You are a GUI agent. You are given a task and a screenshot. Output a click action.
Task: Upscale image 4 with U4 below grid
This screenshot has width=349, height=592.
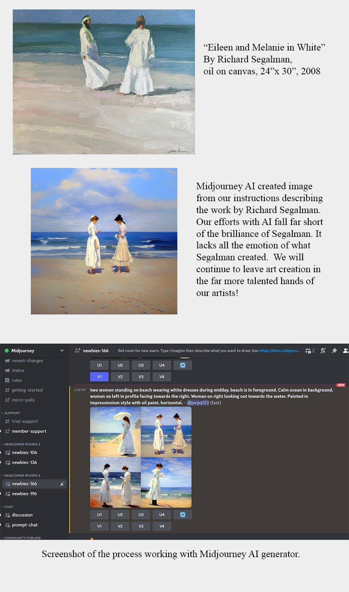pos(162,514)
